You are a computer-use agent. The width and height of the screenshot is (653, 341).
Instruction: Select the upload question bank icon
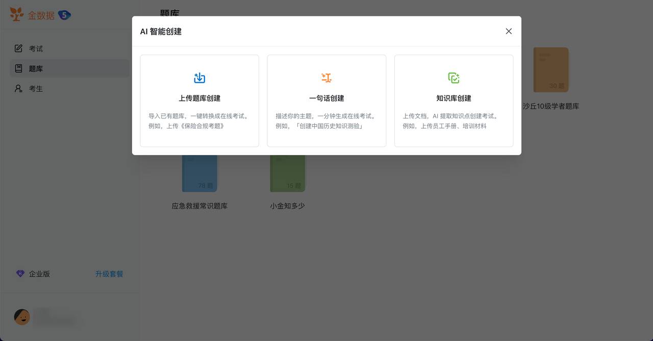tap(199, 77)
